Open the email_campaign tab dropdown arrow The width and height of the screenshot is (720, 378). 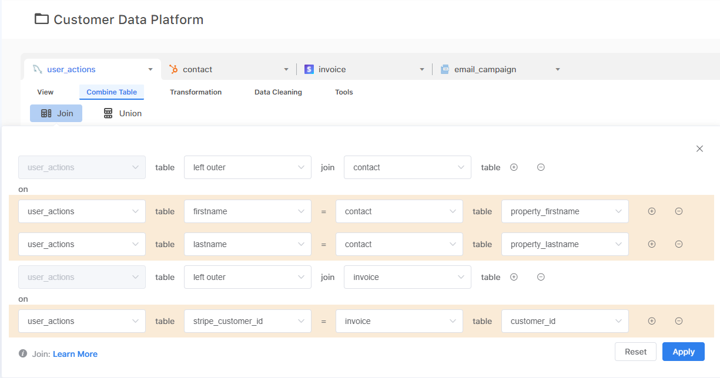(558, 69)
